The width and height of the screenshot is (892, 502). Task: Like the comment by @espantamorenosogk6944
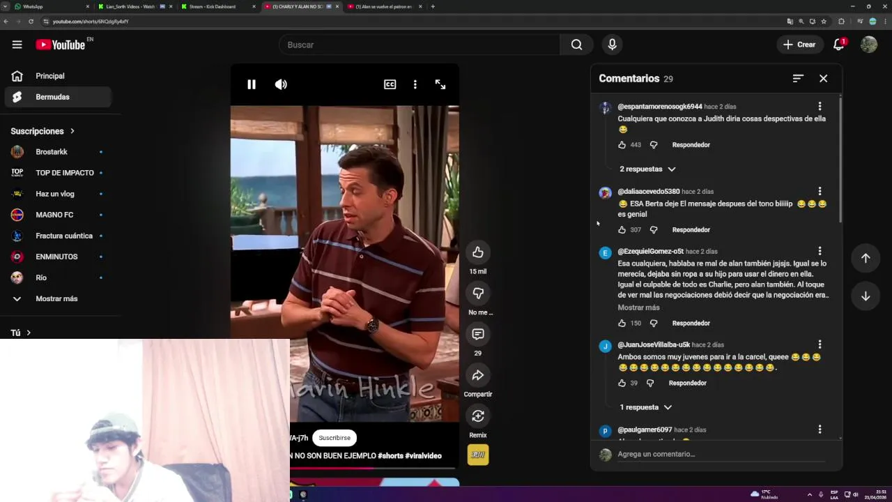[622, 145]
